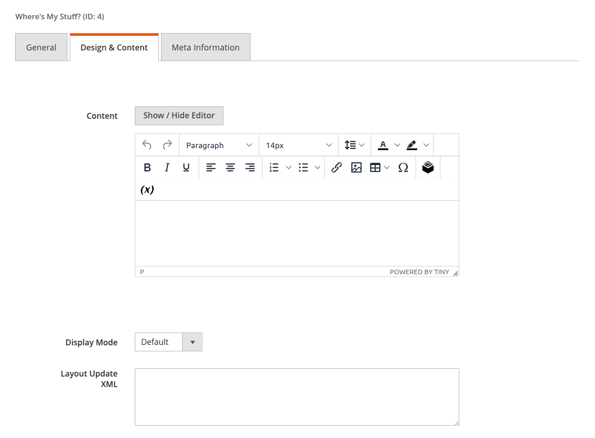This screenshot has width=595, height=438.
Task: Select the Align Center icon
Action: pyautogui.click(x=230, y=167)
